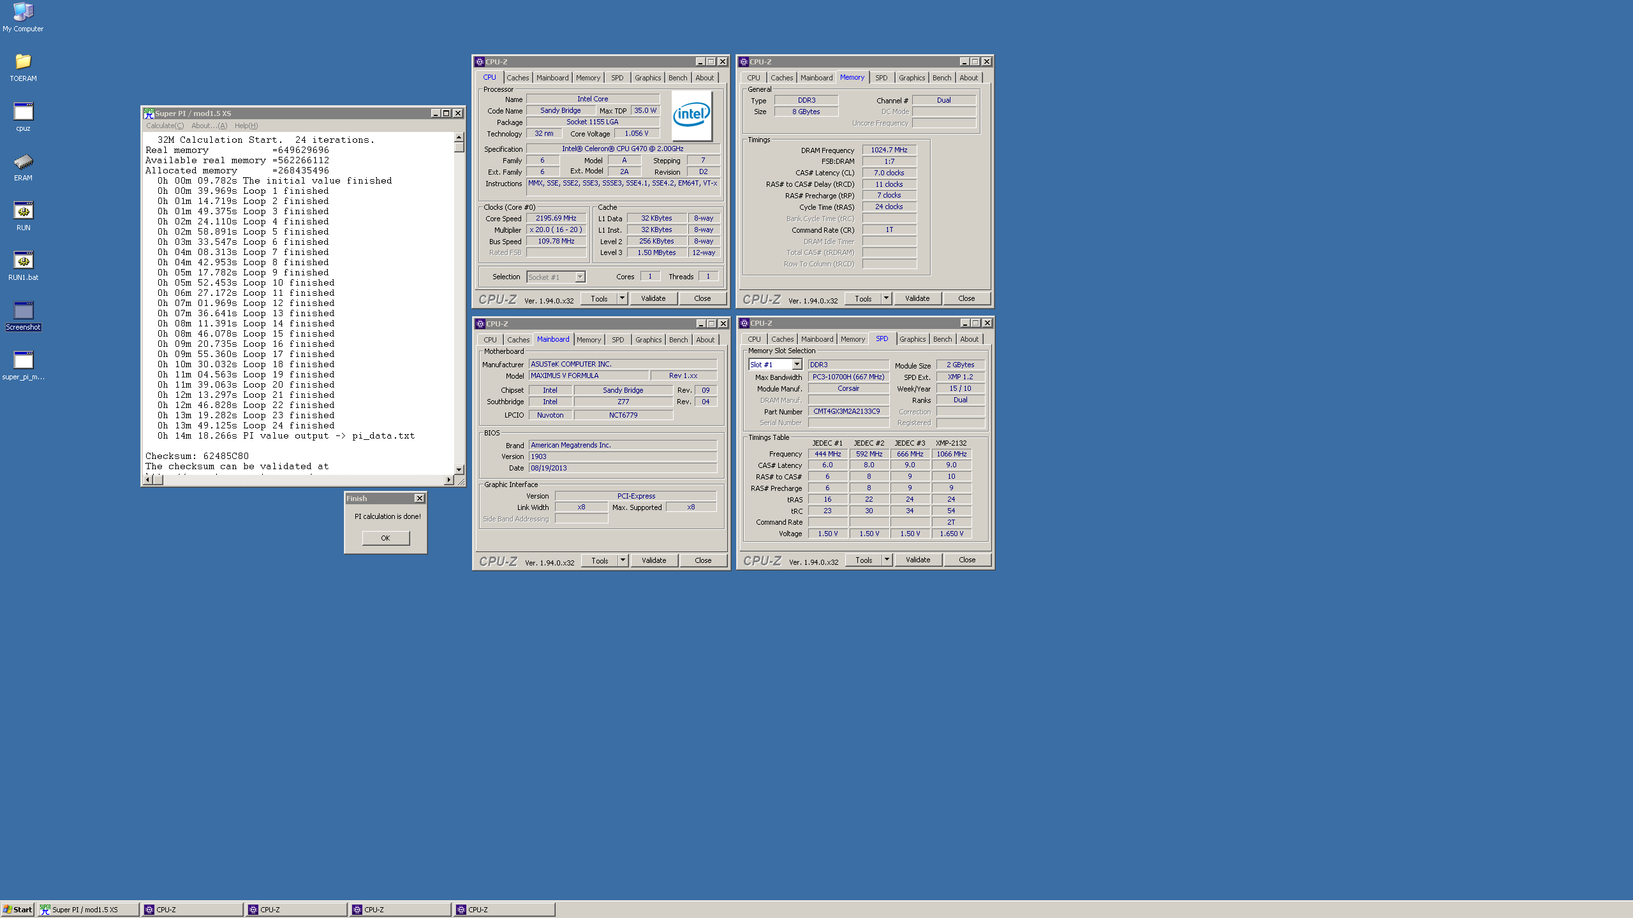Click the CAS# Latency 7.0 clocks value
This screenshot has width=1633, height=918.
point(889,173)
